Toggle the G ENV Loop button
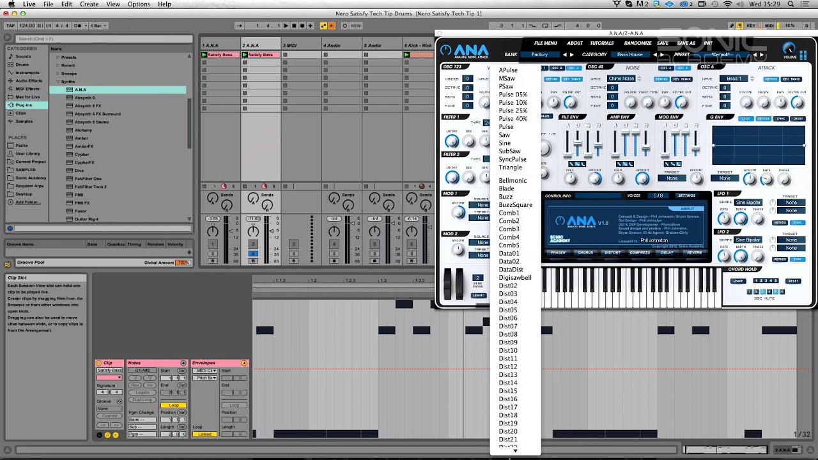This screenshot has width=818, height=460. point(746,119)
